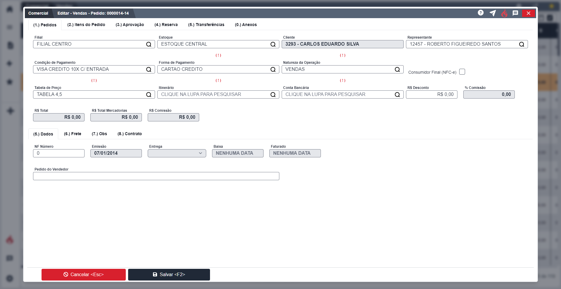Click the flame icon in header
Screen dimensions: 561x289
pos(504,13)
